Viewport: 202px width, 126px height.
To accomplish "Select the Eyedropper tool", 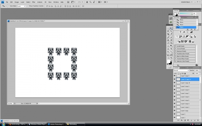I will coord(171,34).
